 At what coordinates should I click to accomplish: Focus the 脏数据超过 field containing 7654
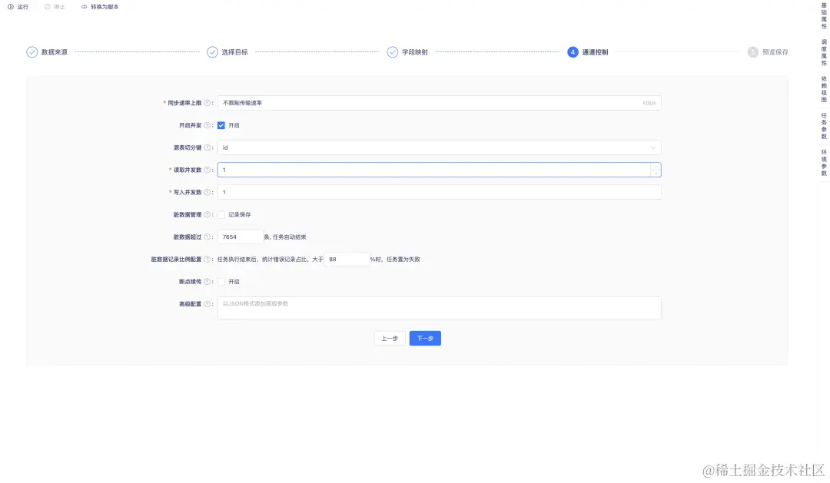[241, 237]
